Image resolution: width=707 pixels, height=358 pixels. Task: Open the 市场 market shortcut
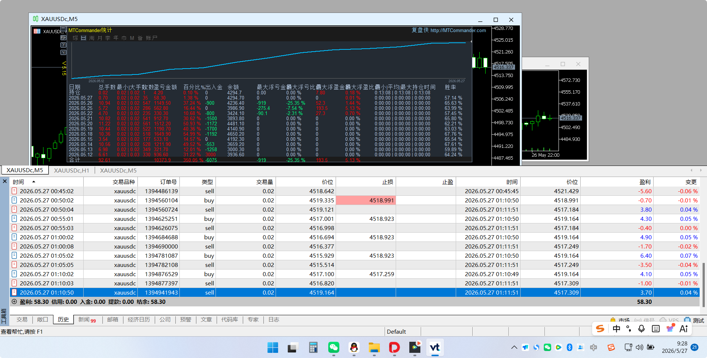click(x=620, y=320)
